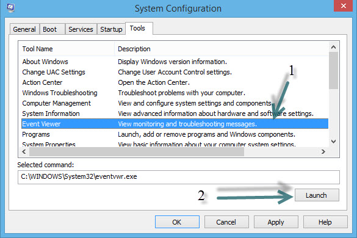Click the System Configuration title bar icon
The height and width of the screenshot is (238, 357).
coord(10,8)
